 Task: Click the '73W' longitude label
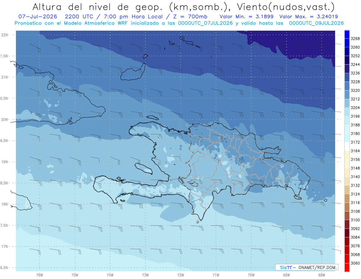pyautogui.click(x=145, y=275)
